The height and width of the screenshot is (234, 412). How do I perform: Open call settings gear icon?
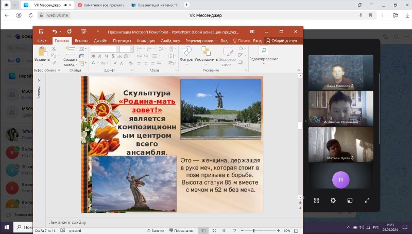(333, 200)
